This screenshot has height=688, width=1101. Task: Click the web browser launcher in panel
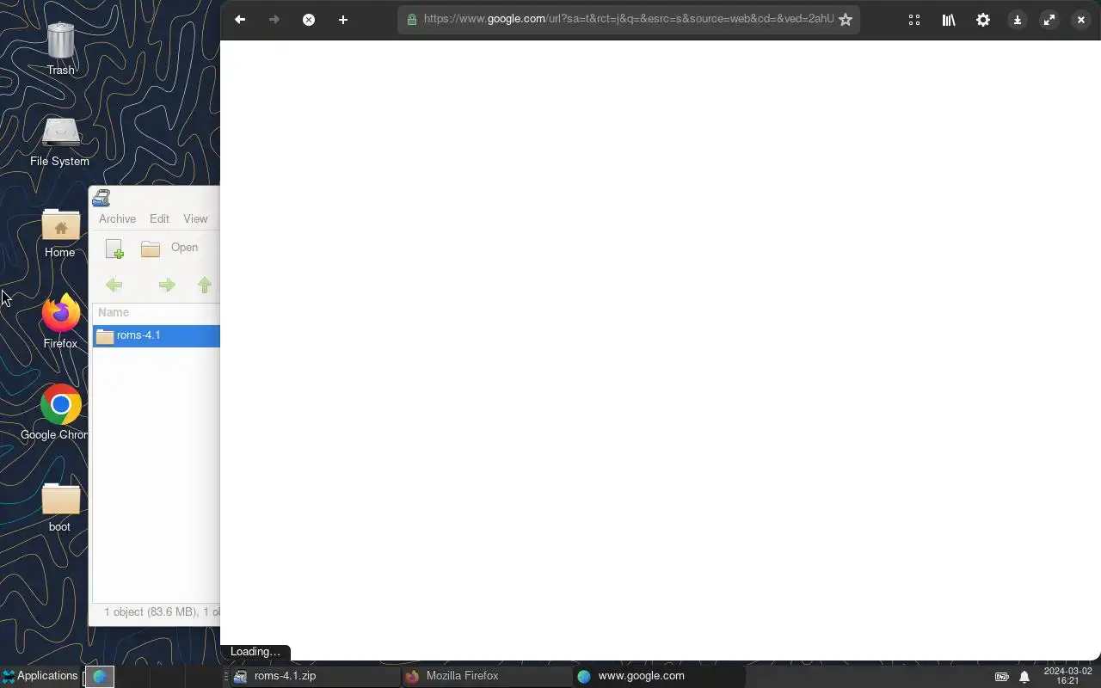(x=100, y=677)
